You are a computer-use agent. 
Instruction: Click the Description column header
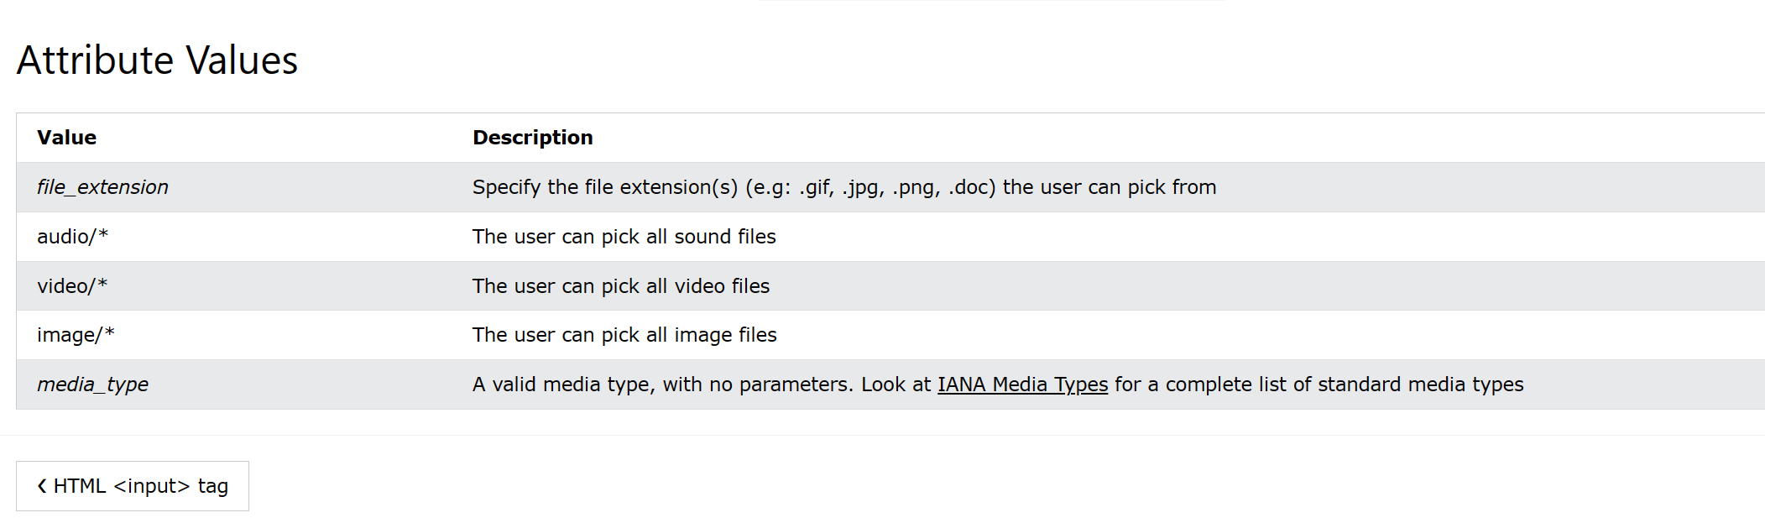[x=534, y=137]
